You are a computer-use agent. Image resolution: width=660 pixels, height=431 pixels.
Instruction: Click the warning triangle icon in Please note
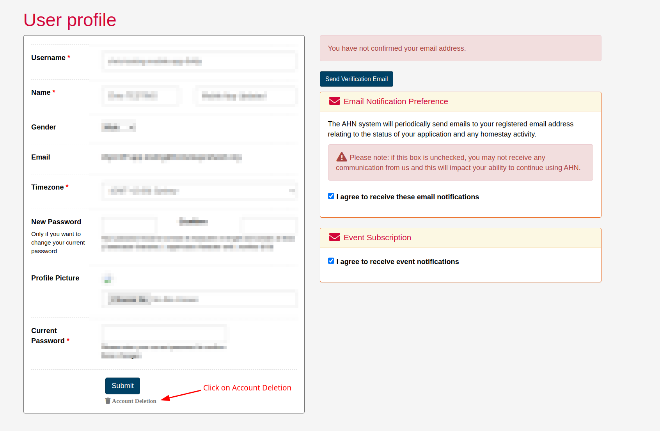point(341,157)
